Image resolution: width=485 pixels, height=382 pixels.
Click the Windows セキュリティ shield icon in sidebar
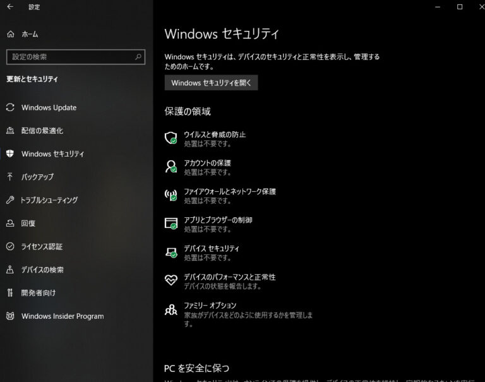(10, 153)
